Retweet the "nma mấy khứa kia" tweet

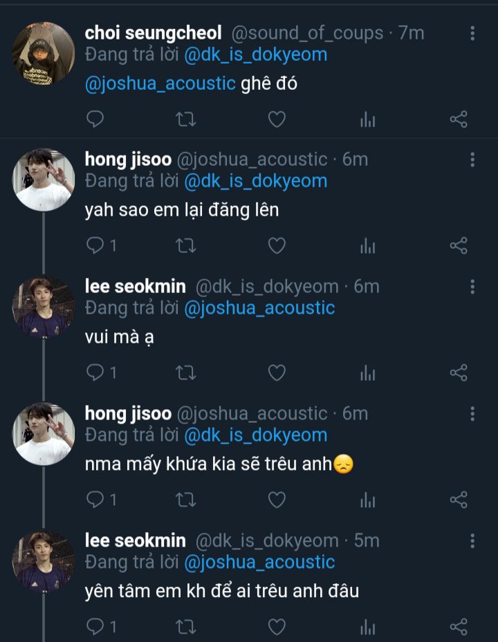[x=186, y=500]
